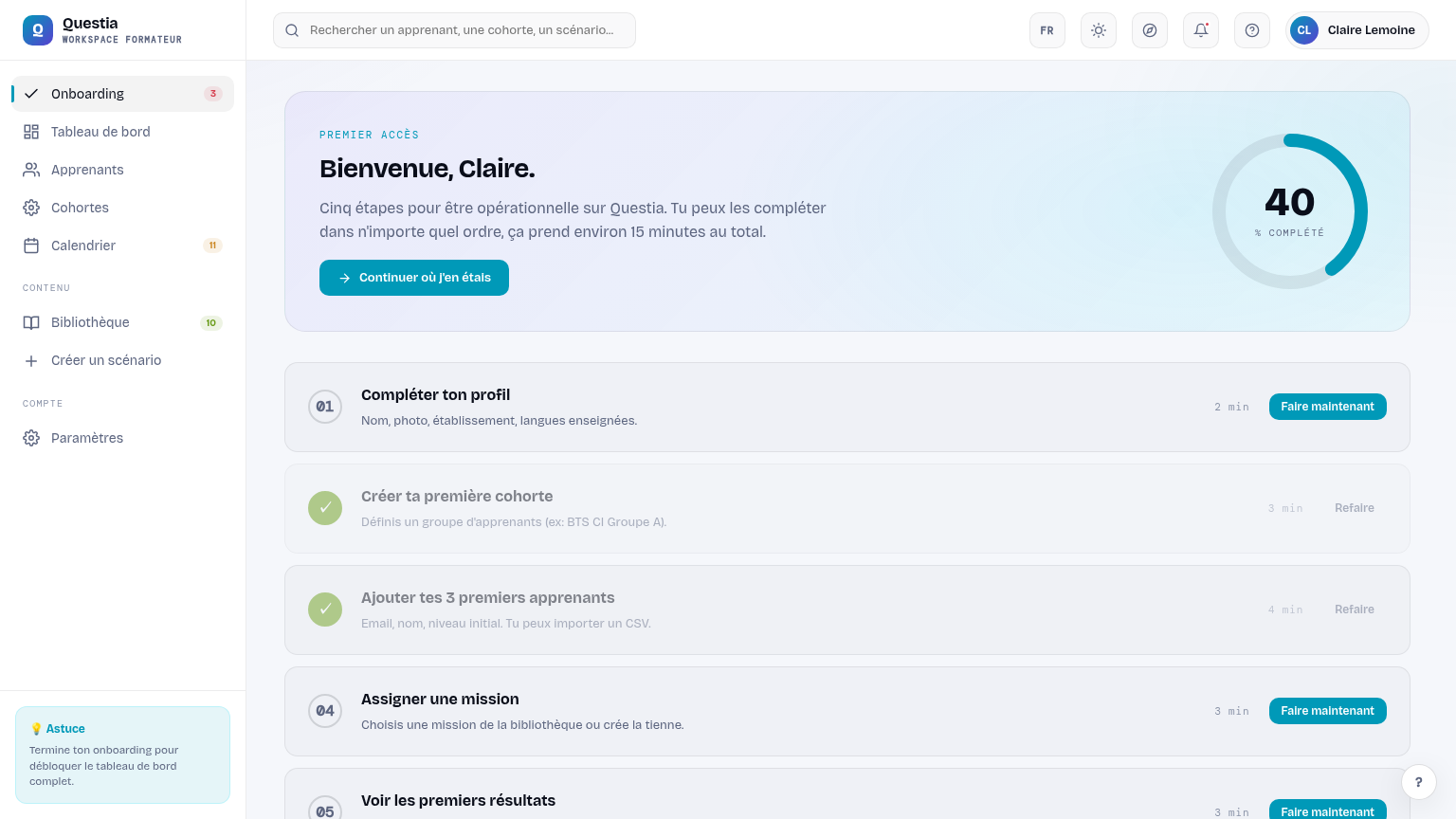
Task: Go to Tableau de bord
Action: coord(122,132)
